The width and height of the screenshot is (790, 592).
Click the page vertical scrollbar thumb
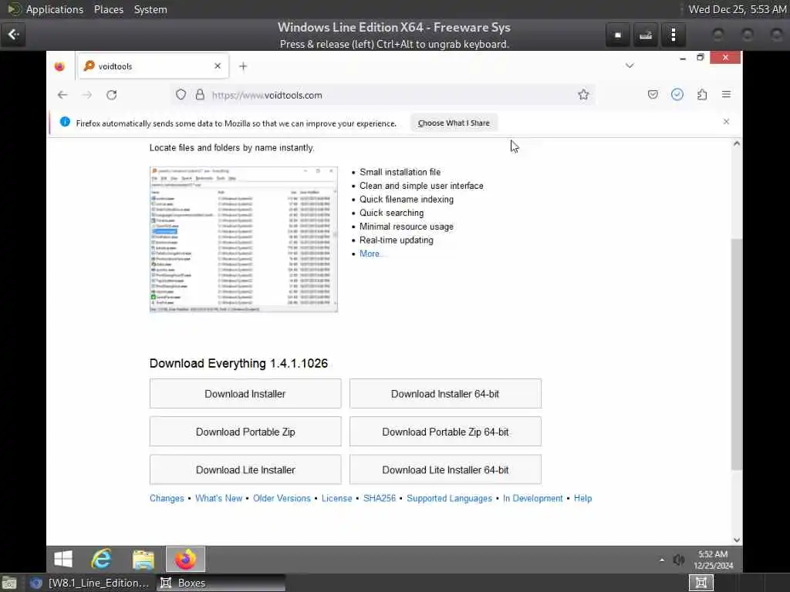737,355
